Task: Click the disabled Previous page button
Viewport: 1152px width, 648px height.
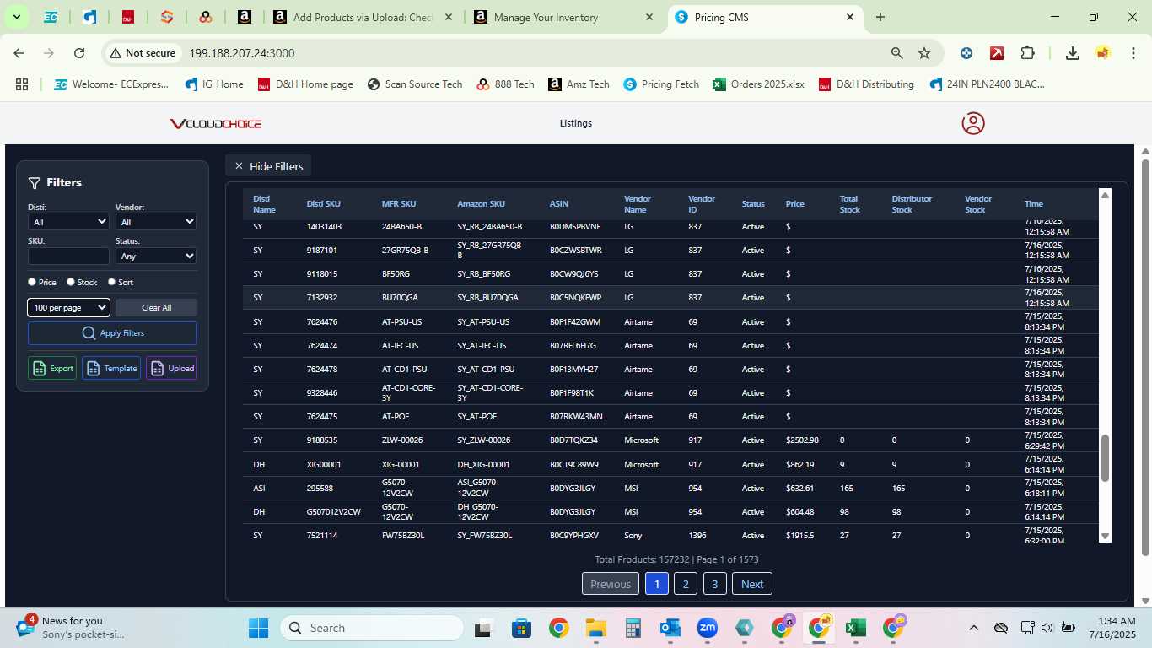Action: (611, 584)
